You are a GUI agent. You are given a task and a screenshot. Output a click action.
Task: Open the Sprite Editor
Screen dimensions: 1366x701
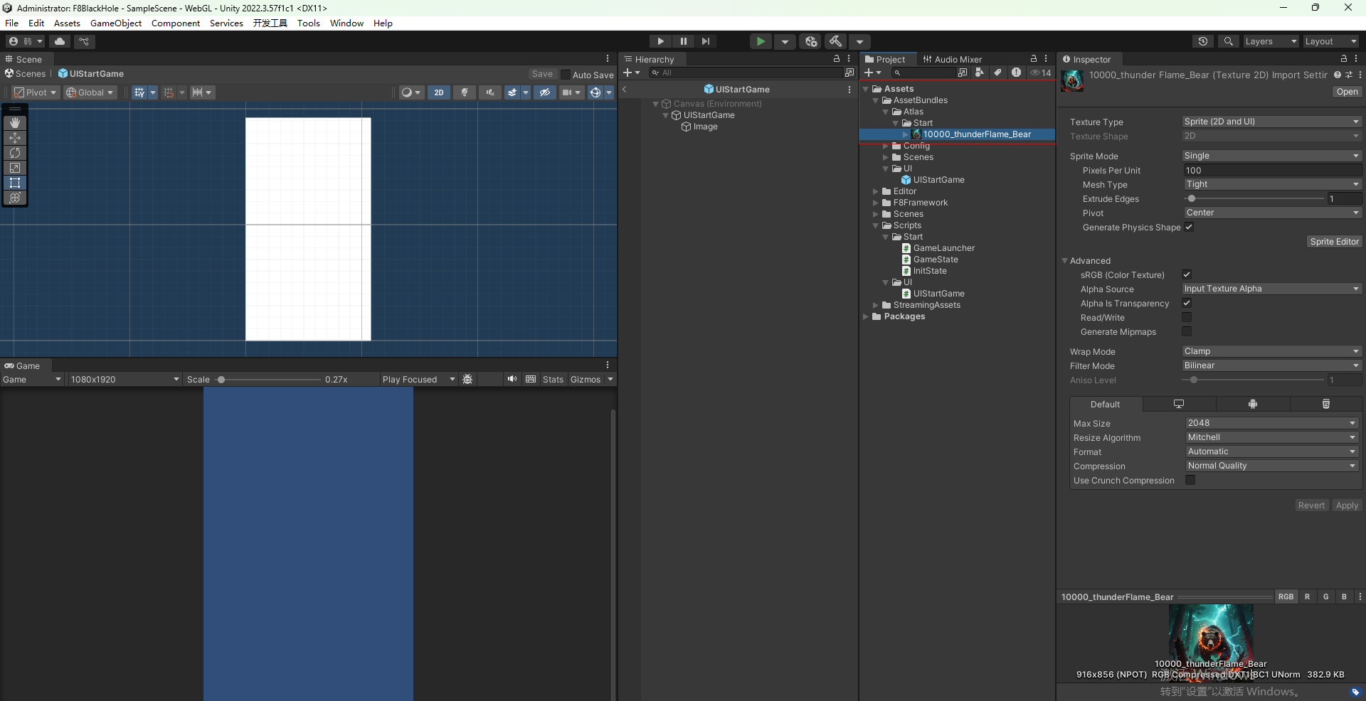[x=1334, y=242]
